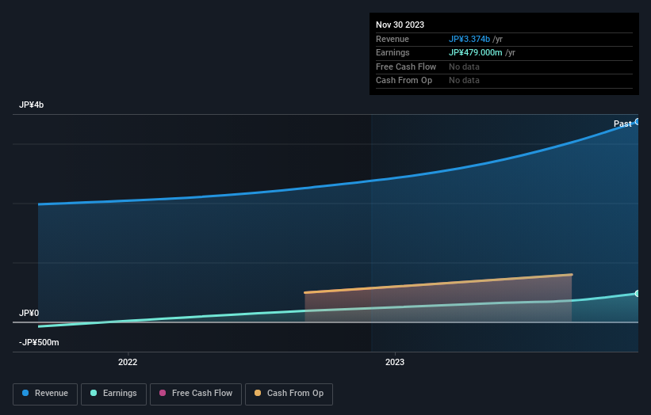The image size is (651, 415).
Task: Toggle the Cash From Op legend button
Action: point(289,394)
